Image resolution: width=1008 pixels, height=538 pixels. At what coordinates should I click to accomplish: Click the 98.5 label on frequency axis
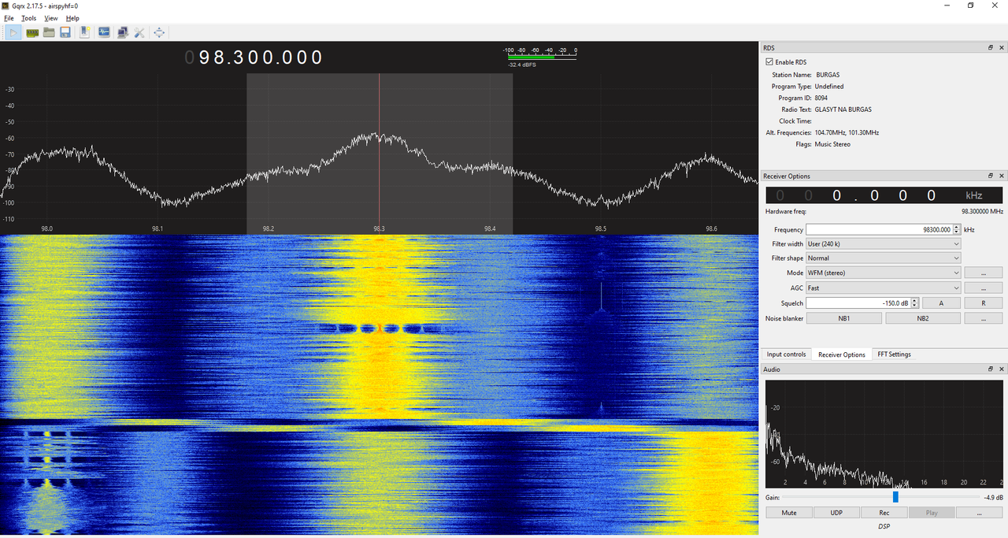coord(601,229)
